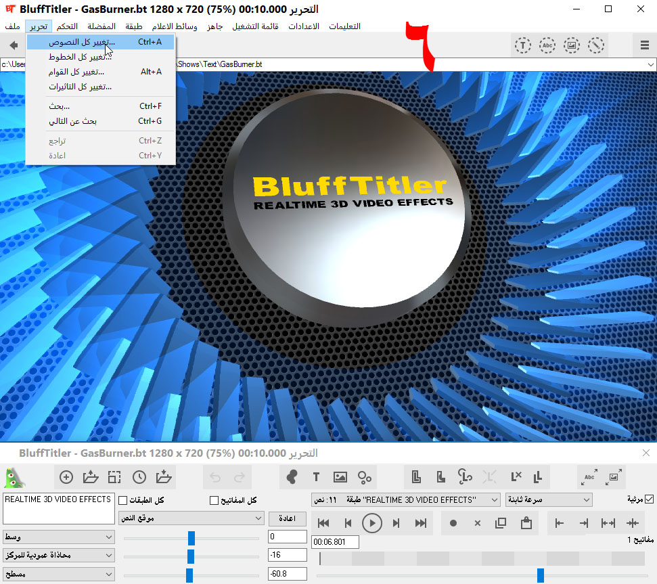Click the record key dot button
The height and width of the screenshot is (584, 657).
pos(453,523)
